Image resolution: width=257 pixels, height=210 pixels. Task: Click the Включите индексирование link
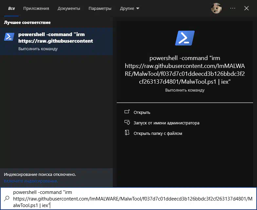[x=31, y=181]
